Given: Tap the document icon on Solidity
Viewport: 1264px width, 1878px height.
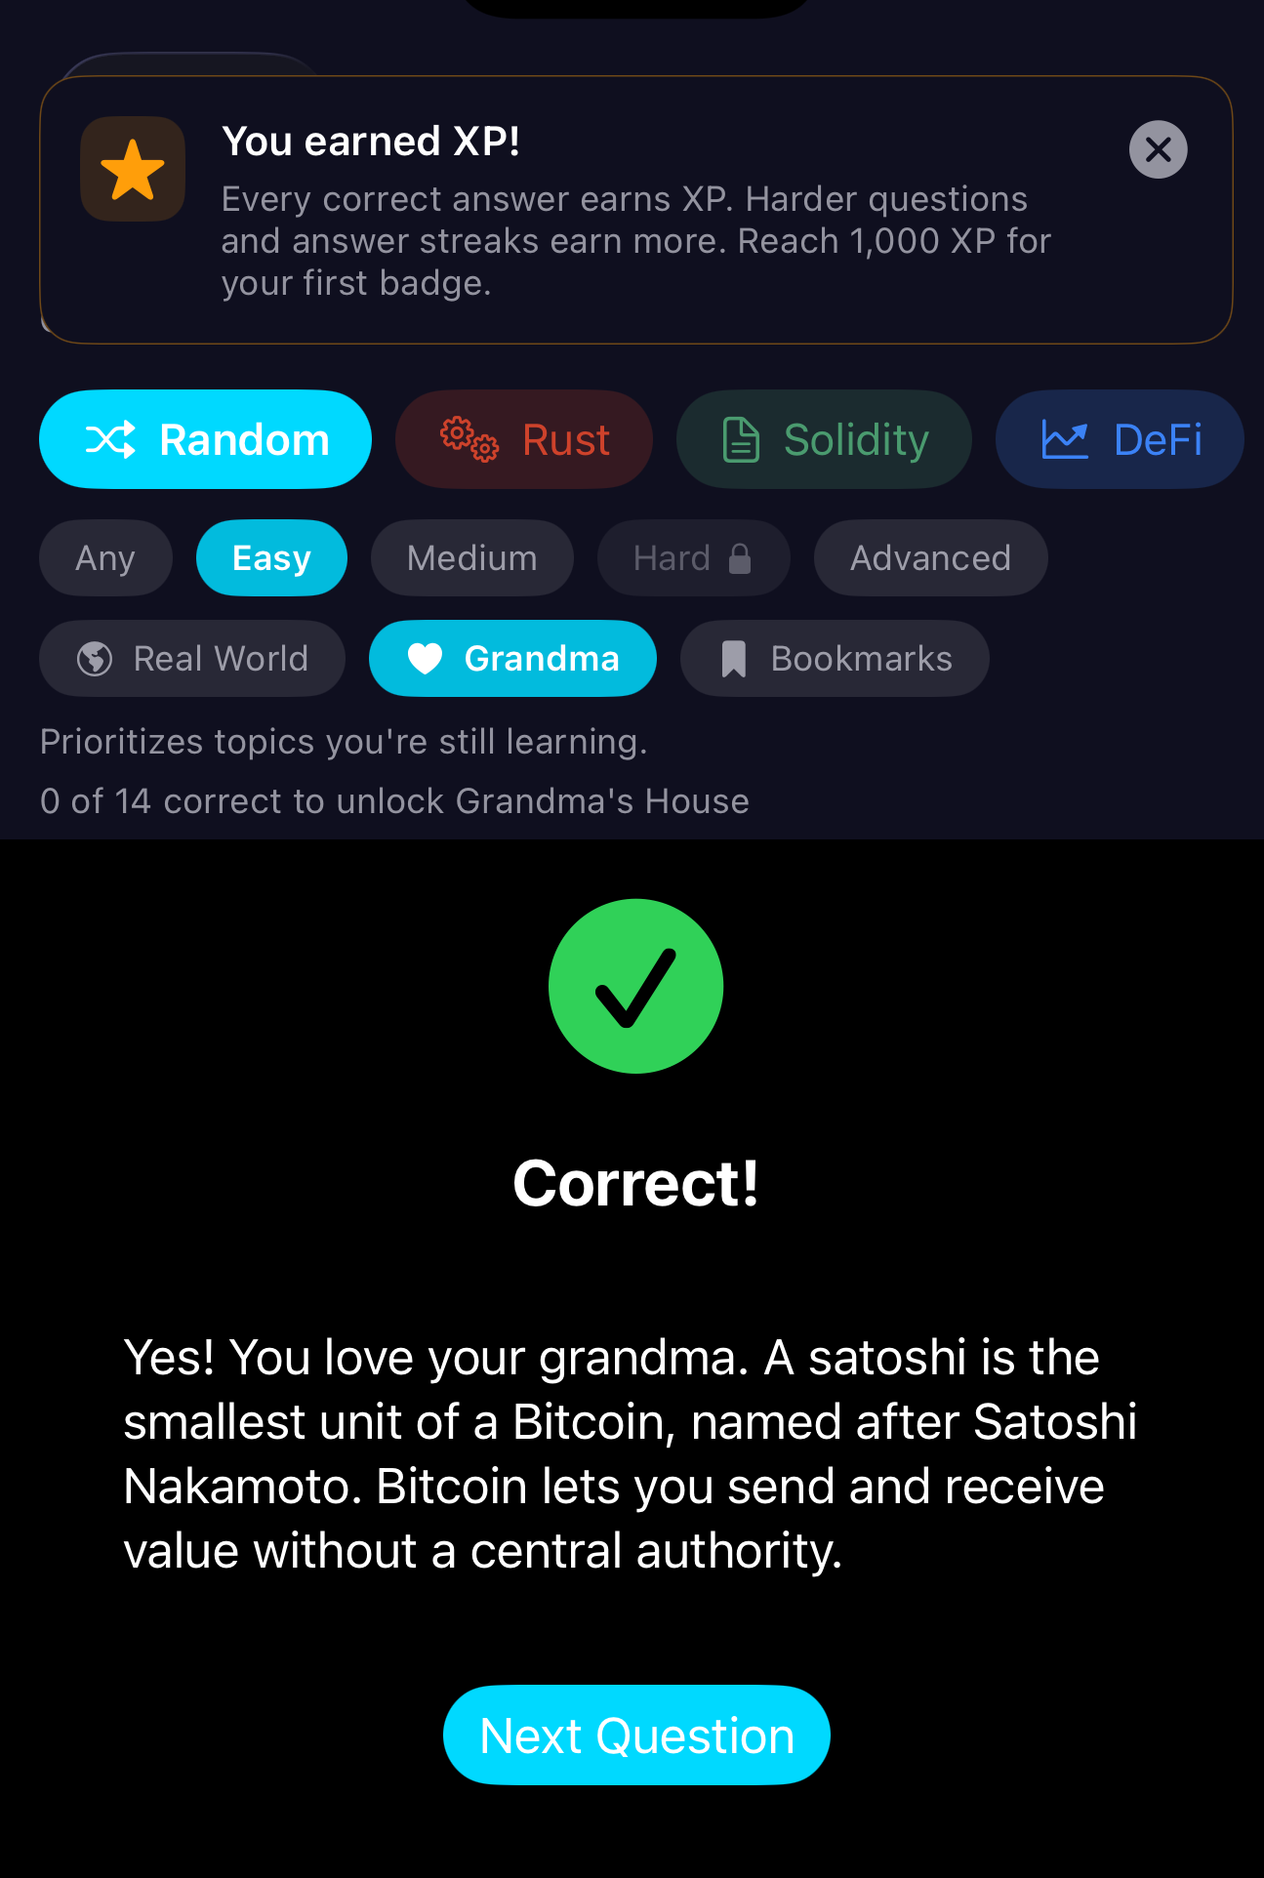Looking at the screenshot, I should click(741, 439).
